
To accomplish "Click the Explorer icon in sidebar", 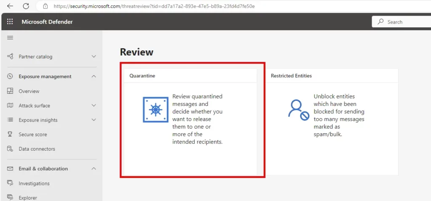I will pyautogui.click(x=10, y=198).
